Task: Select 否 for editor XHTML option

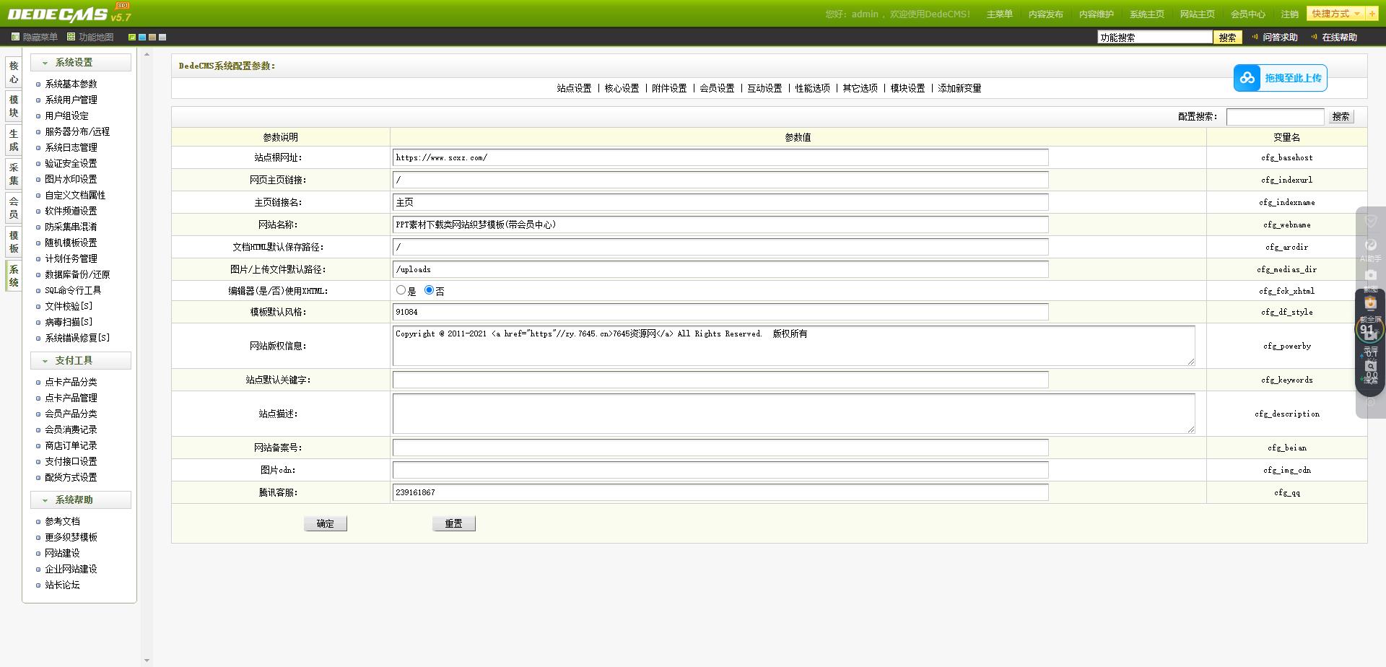Action: pos(429,290)
